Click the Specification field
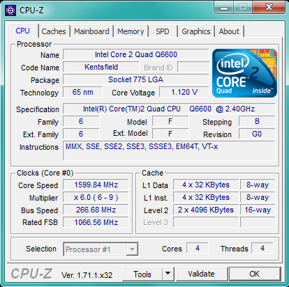289x287 pixels. coord(169,109)
